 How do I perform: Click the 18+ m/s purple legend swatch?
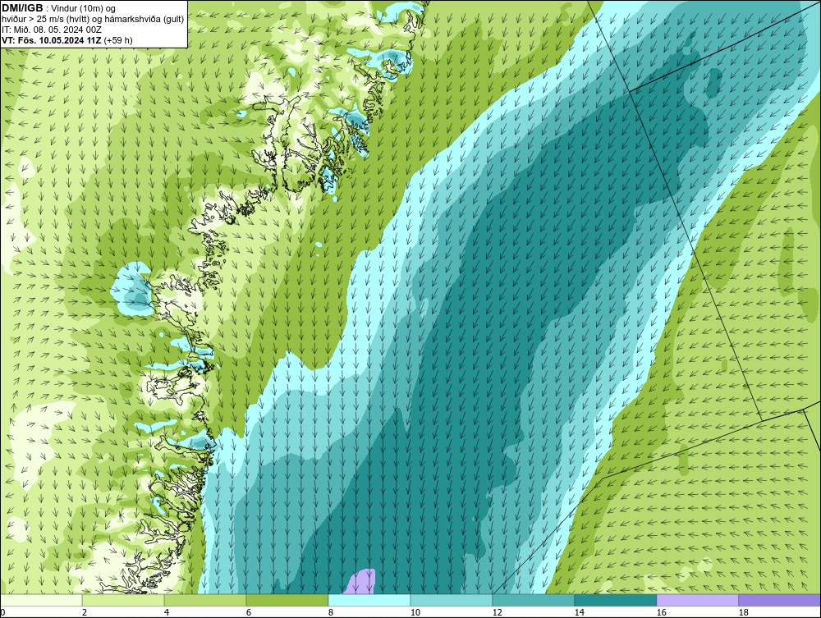tap(780, 600)
